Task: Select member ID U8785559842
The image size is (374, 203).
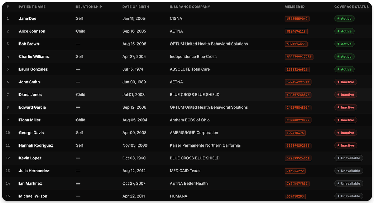Action: [297, 19]
